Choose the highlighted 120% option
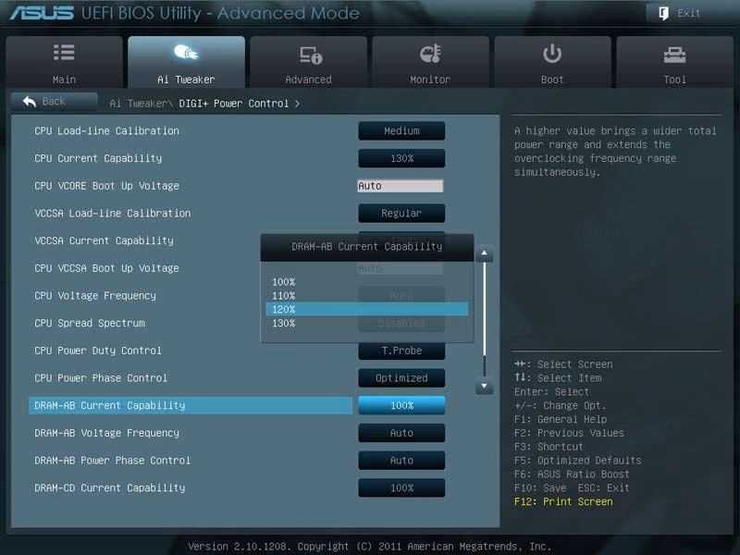740x555 pixels. click(x=367, y=309)
